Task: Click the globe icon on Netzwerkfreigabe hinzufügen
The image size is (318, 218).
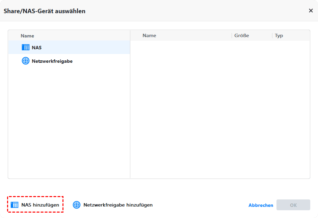Action: [77, 205]
